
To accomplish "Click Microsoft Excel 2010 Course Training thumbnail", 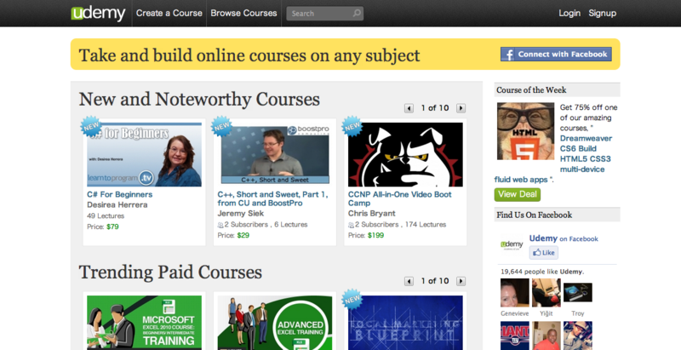I will (x=144, y=323).
